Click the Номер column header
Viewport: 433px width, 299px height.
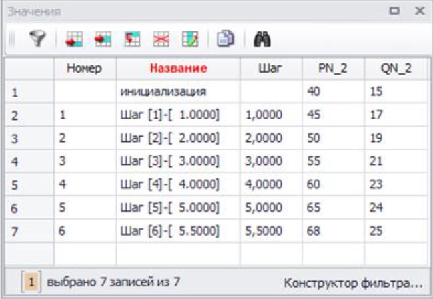pyautogui.click(x=85, y=67)
